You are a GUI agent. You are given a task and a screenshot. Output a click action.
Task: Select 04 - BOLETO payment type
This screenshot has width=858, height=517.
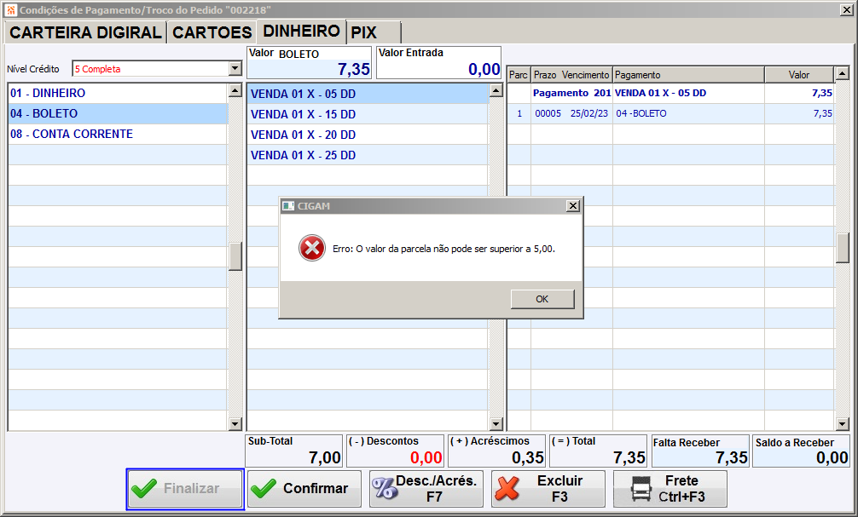(118, 113)
